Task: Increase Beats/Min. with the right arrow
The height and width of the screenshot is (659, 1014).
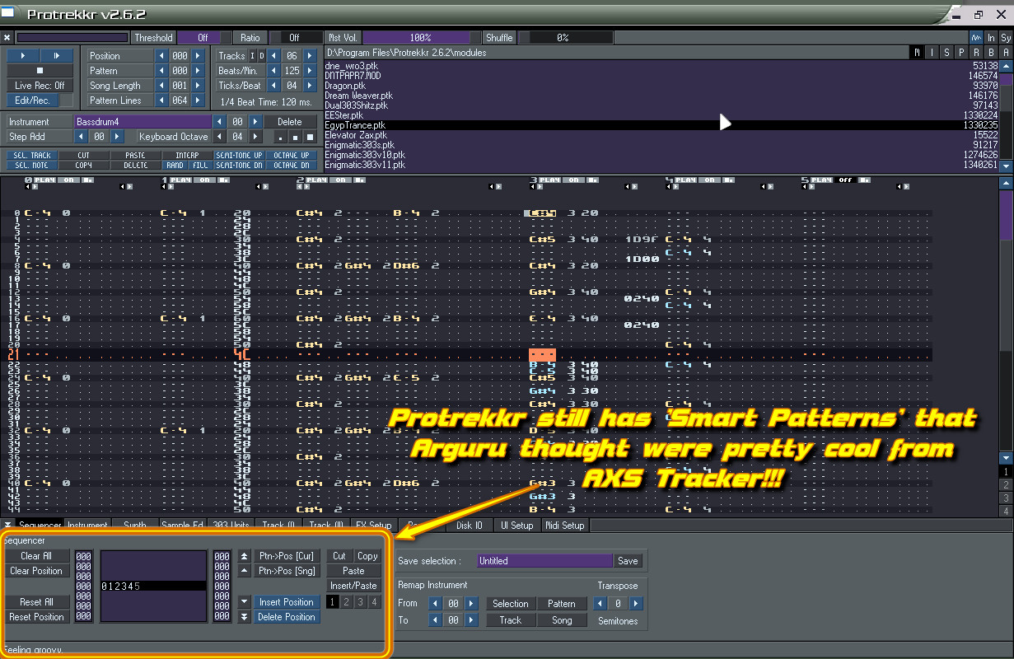Action: (310, 71)
